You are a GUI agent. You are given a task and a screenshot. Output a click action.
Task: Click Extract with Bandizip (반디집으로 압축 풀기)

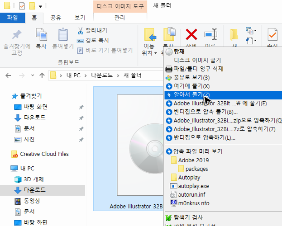point(223,112)
